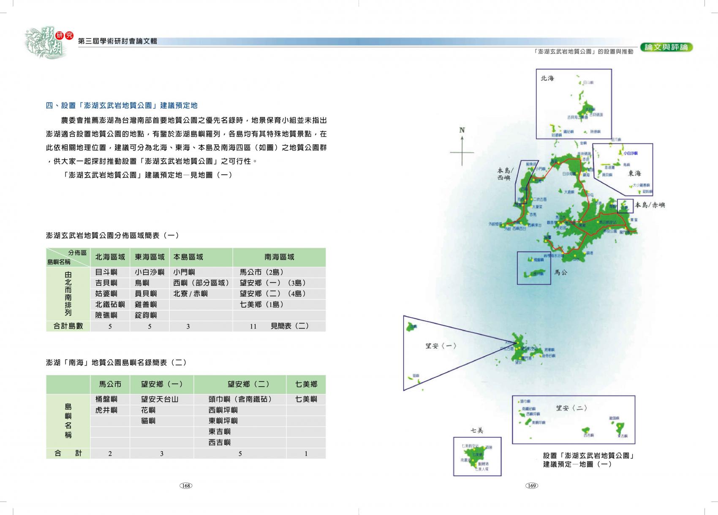Click the 望安〈二〉 boxed map region

pyautogui.click(x=573, y=420)
